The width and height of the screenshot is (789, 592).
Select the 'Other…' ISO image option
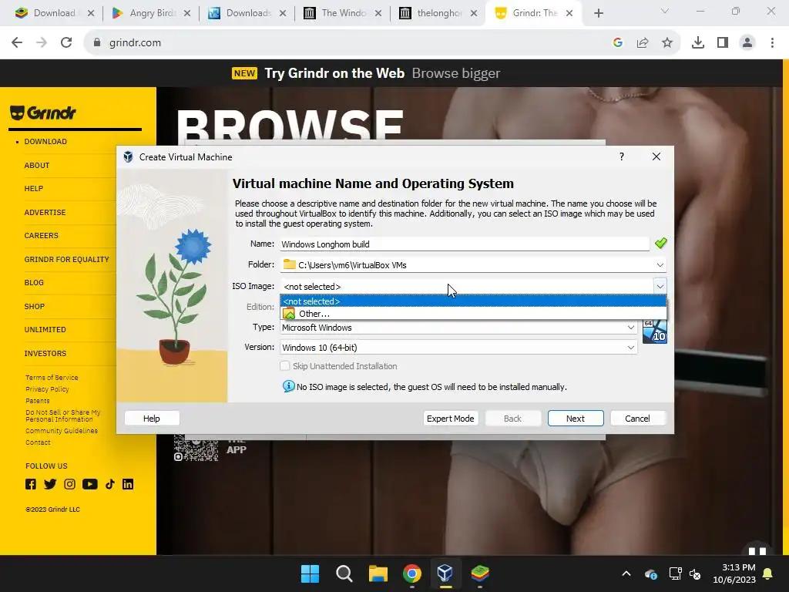[473, 314]
